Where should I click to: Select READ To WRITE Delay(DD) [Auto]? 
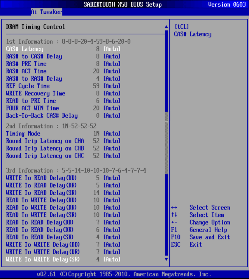(112, 200)
